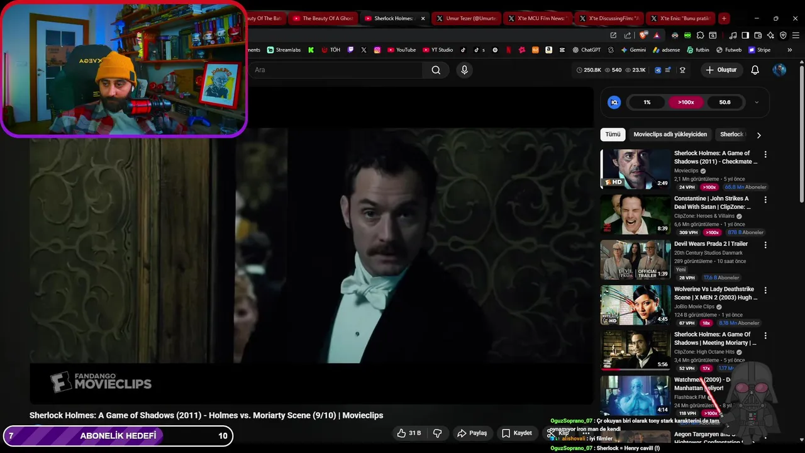Open the Brave Wallet icon
805x453 pixels.
pyautogui.click(x=758, y=35)
